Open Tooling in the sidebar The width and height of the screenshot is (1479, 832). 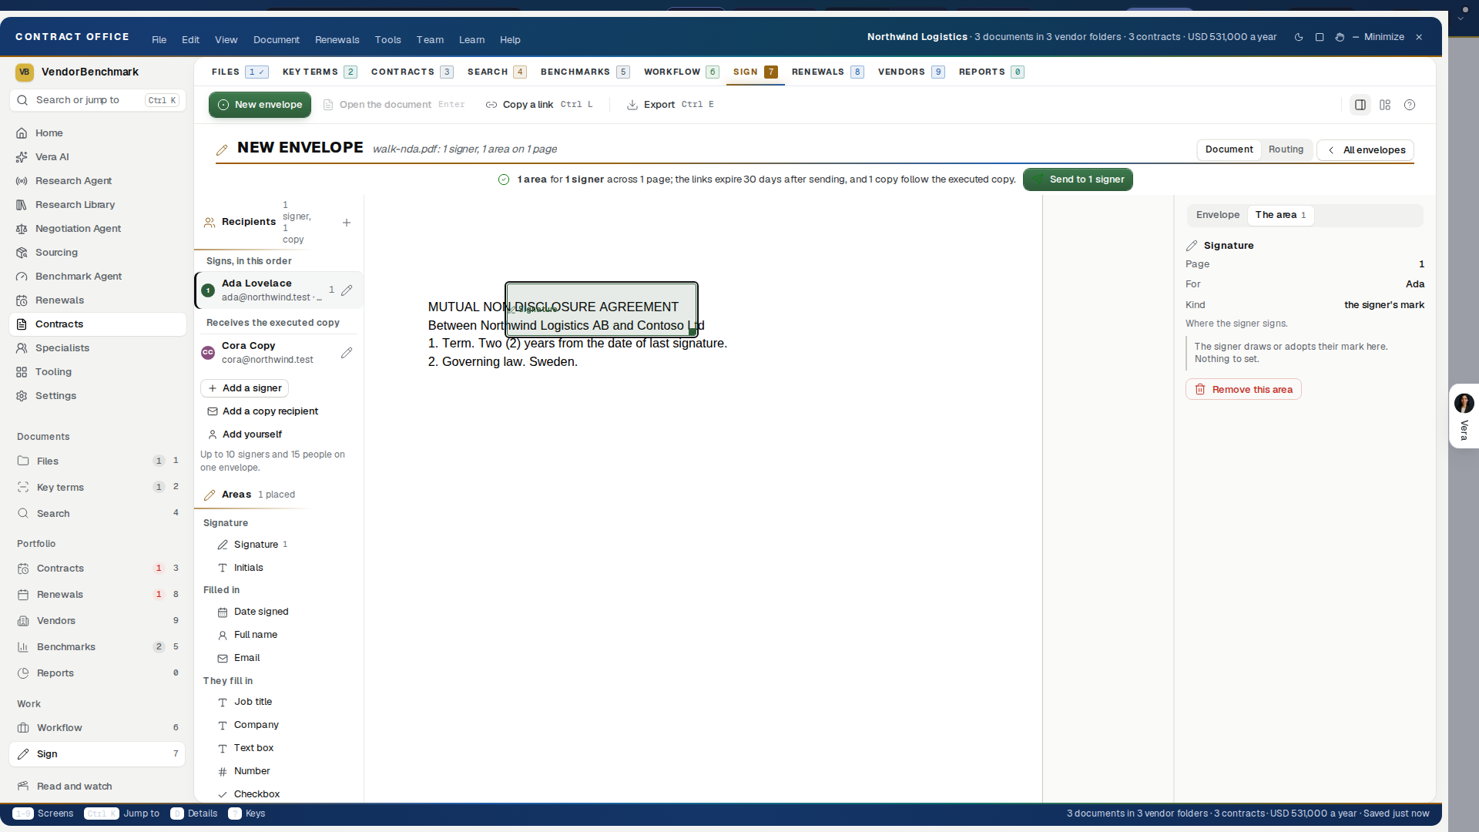tap(98, 372)
